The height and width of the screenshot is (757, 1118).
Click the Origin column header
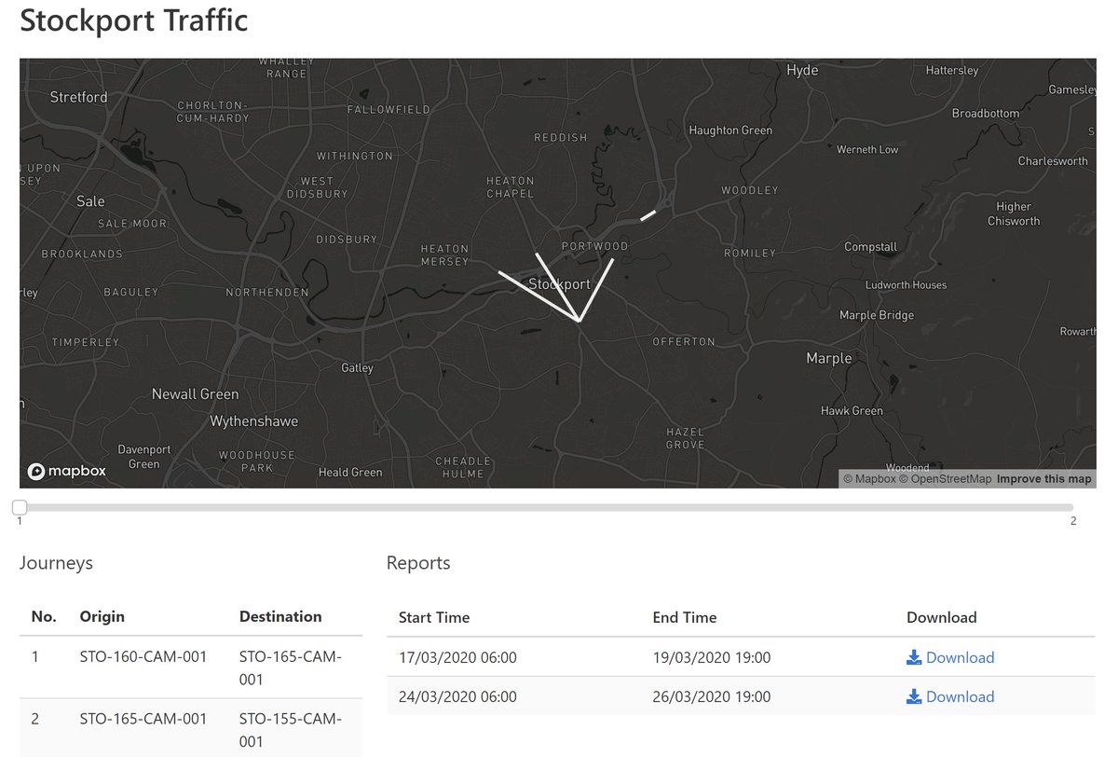(x=102, y=616)
